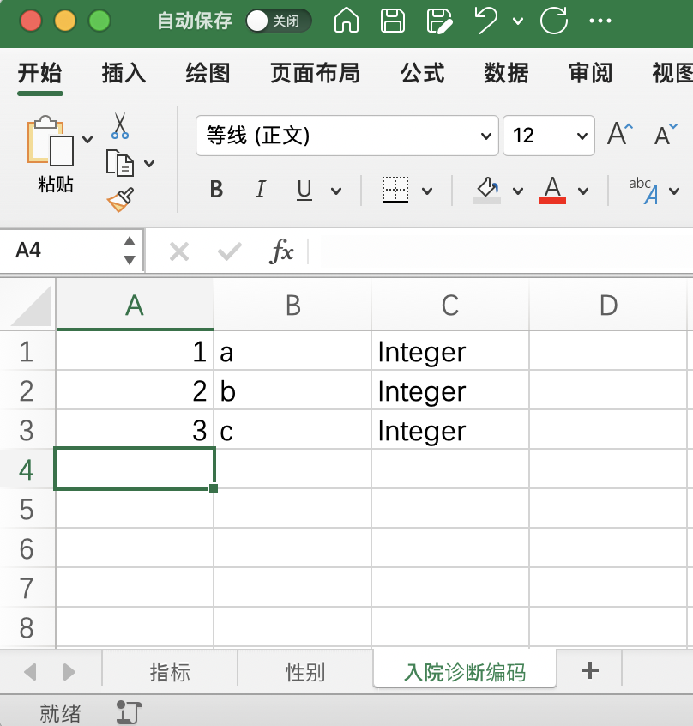Viewport: 693px width, 726px height.
Task: Click the Home icon in title bar
Action: 346,21
